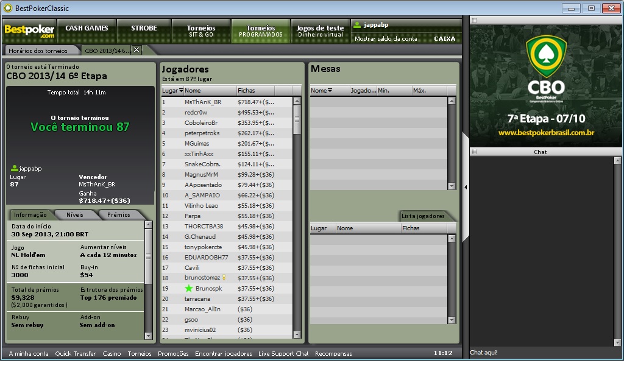This screenshot has width=624, height=374.
Task: Open the CASH GAMES section
Action: coord(87,30)
